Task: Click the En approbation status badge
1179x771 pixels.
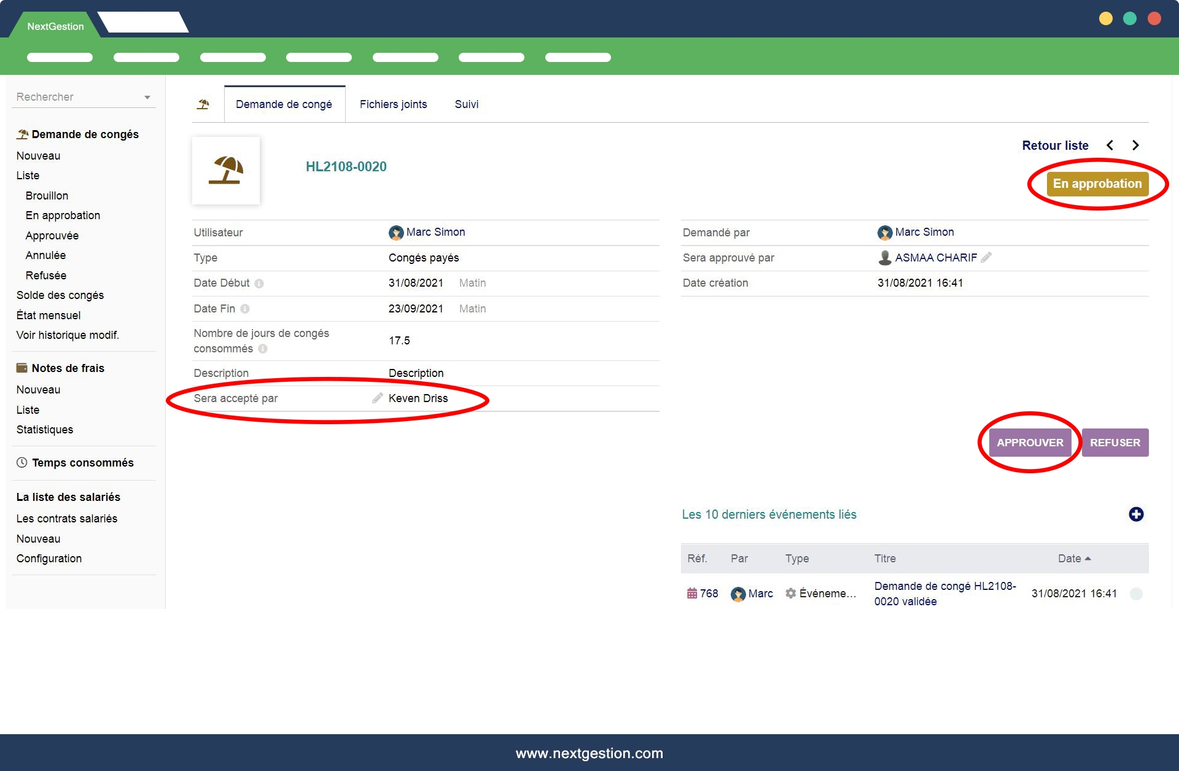Action: [1097, 184]
